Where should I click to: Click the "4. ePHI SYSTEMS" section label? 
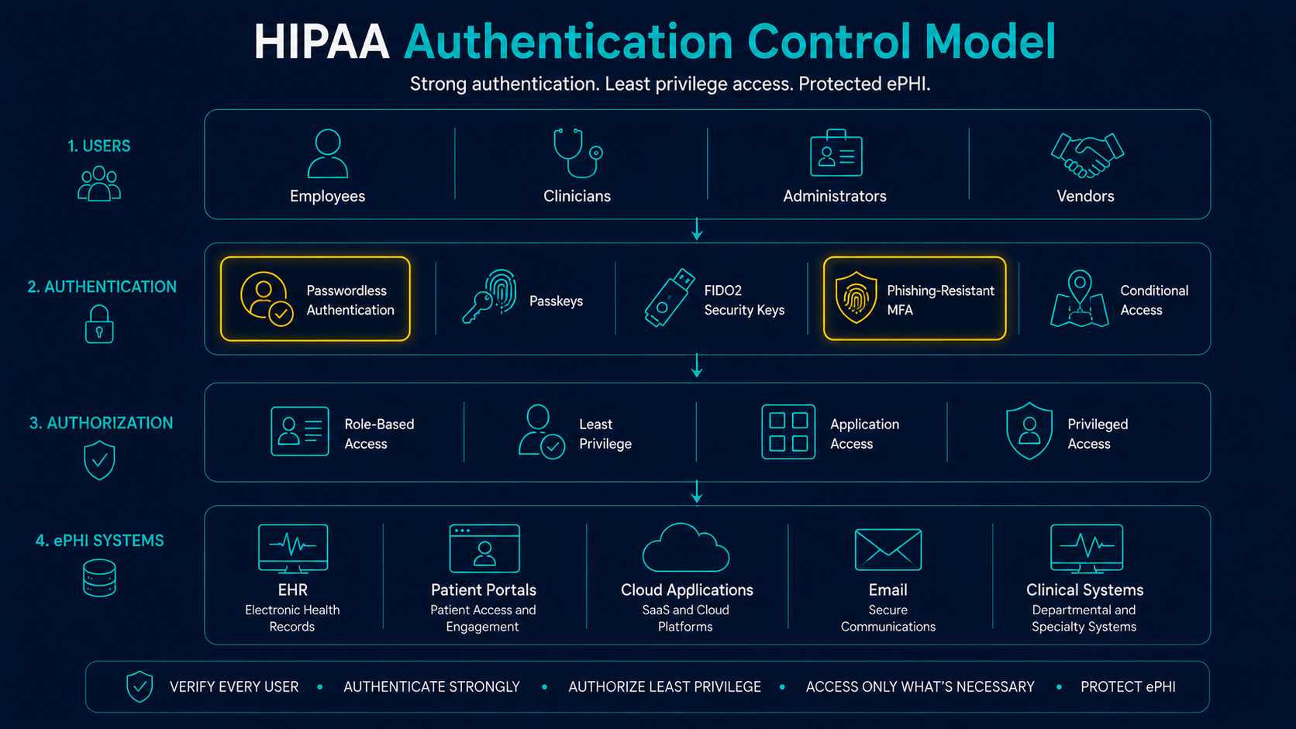point(100,541)
